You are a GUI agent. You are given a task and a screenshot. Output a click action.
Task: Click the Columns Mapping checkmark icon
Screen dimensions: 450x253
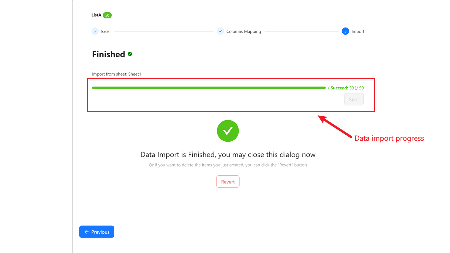[220, 31]
